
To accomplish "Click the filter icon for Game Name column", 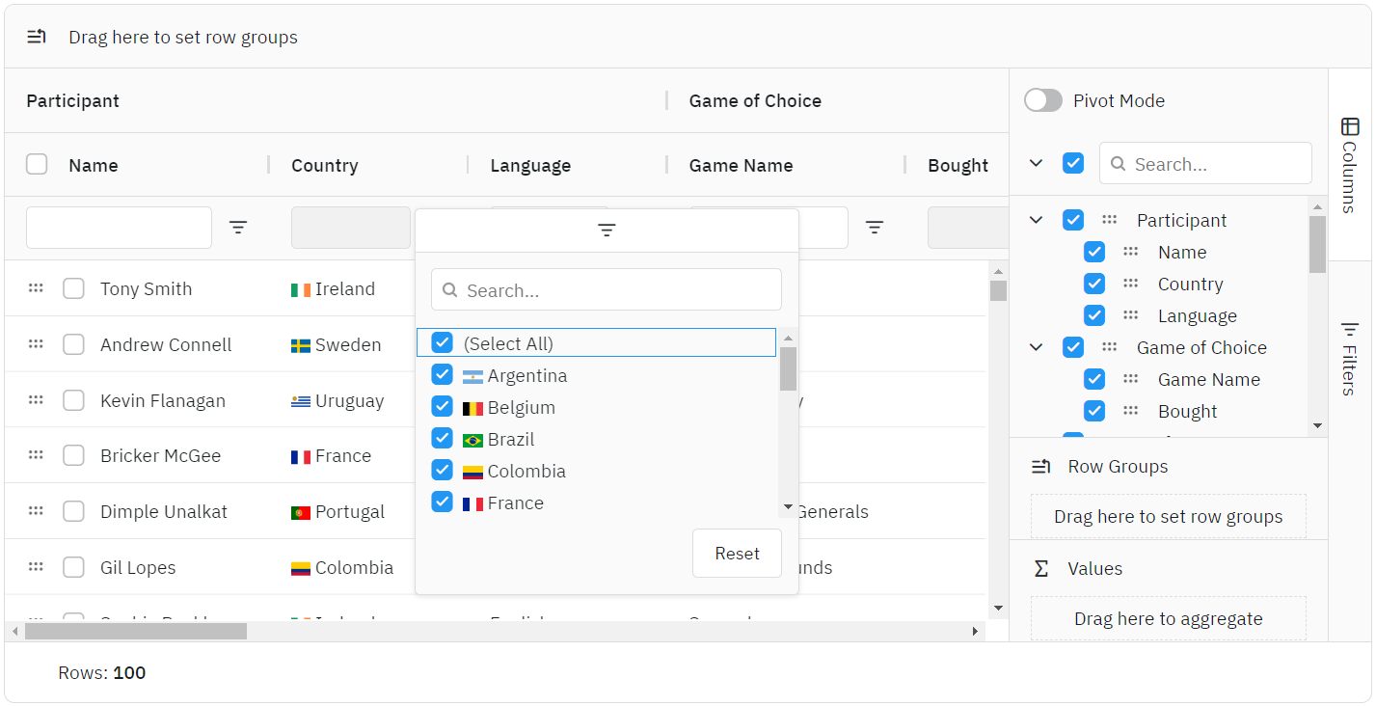I will tap(875, 228).
